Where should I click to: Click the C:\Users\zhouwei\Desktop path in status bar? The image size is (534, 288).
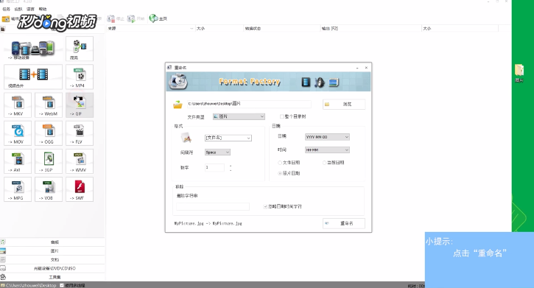(x=31, y=285)
